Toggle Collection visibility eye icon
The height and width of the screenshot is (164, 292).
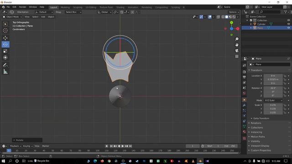(x=288, y=20)
